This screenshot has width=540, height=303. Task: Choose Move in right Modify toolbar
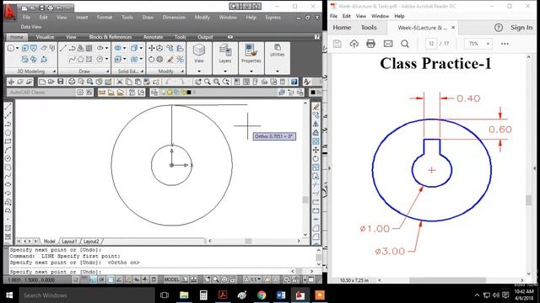[316, 150]
